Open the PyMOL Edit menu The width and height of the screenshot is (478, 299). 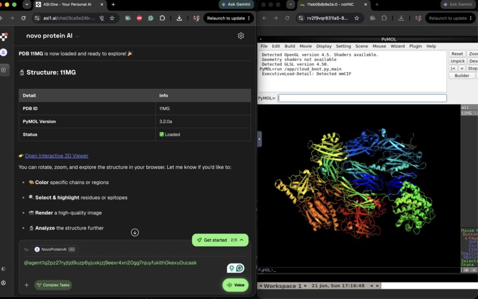click(276, 46)
